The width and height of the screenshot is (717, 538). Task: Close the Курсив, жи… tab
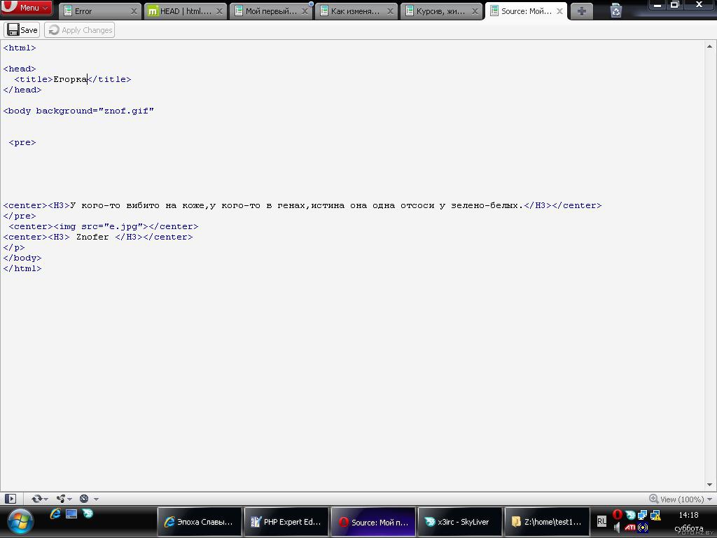pos(475,11)
